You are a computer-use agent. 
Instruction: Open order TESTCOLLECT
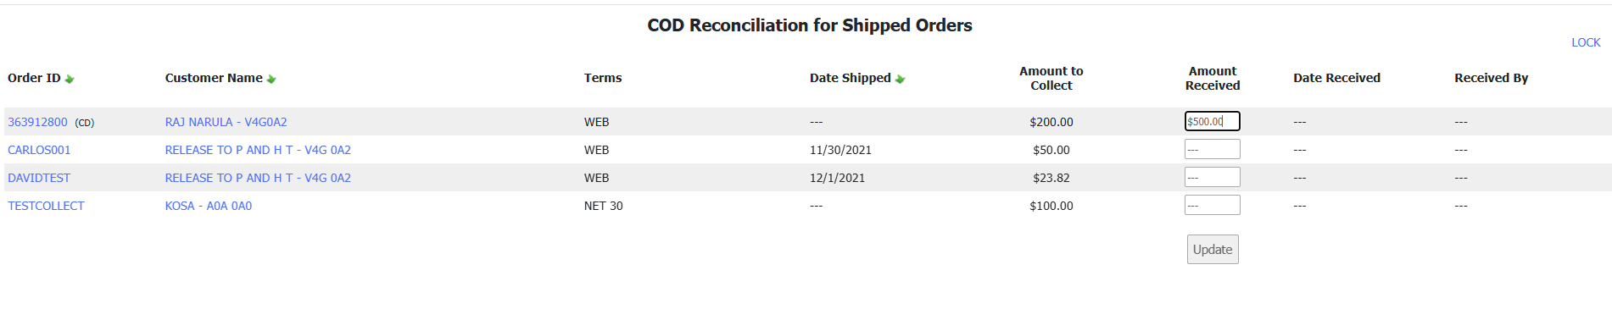pos(46,206)
